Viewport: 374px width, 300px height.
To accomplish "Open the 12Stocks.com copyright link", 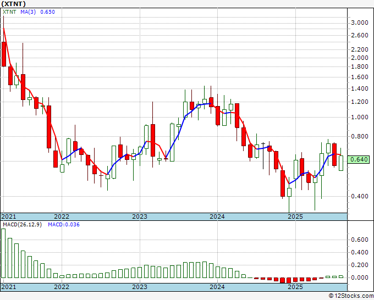I will pos(351,296).
